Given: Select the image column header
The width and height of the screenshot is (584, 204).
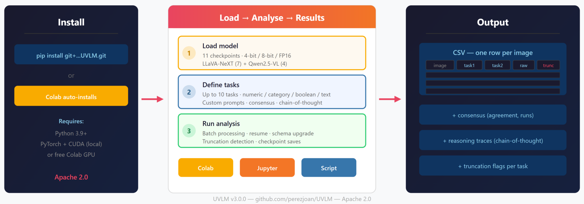Looking at the screenshot, I should 440,65.
